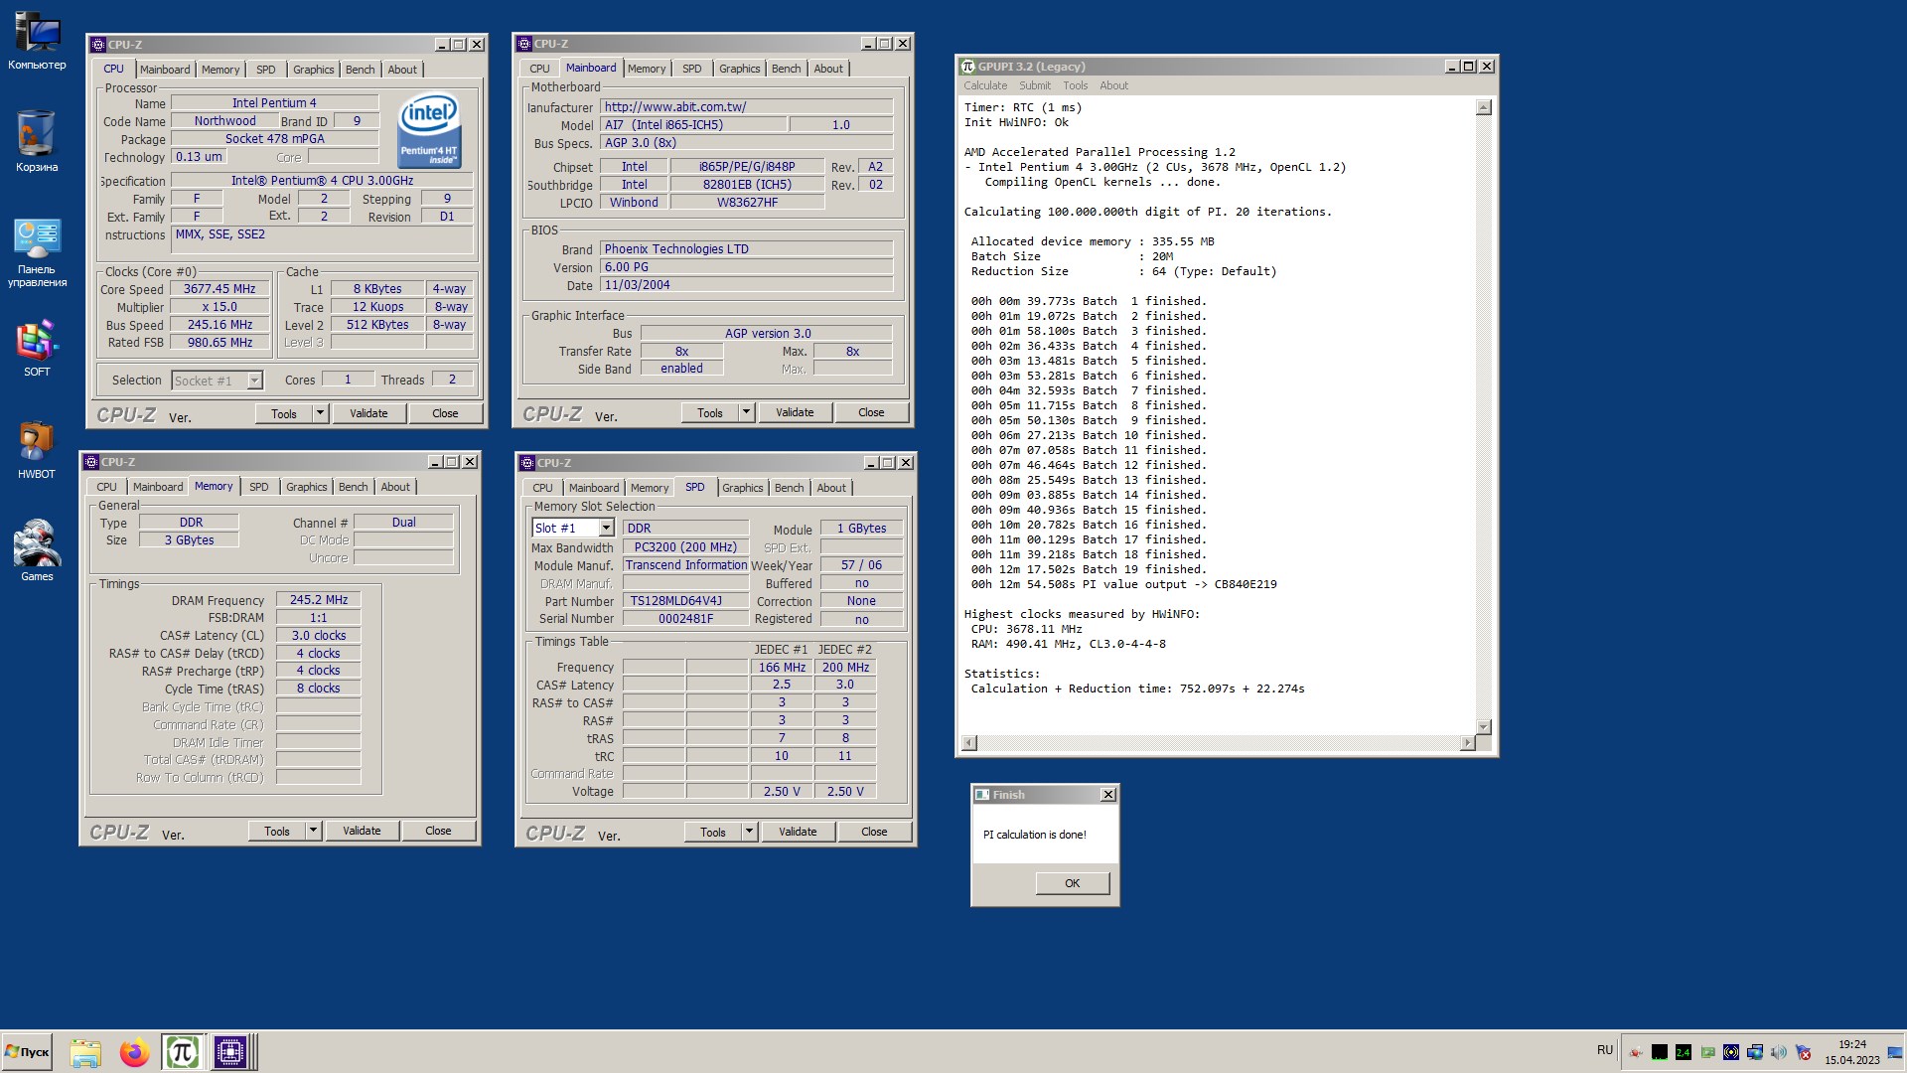Open the HWBOT desktop shortcut
The image size is (1907, 1073).
click(37, 451)
